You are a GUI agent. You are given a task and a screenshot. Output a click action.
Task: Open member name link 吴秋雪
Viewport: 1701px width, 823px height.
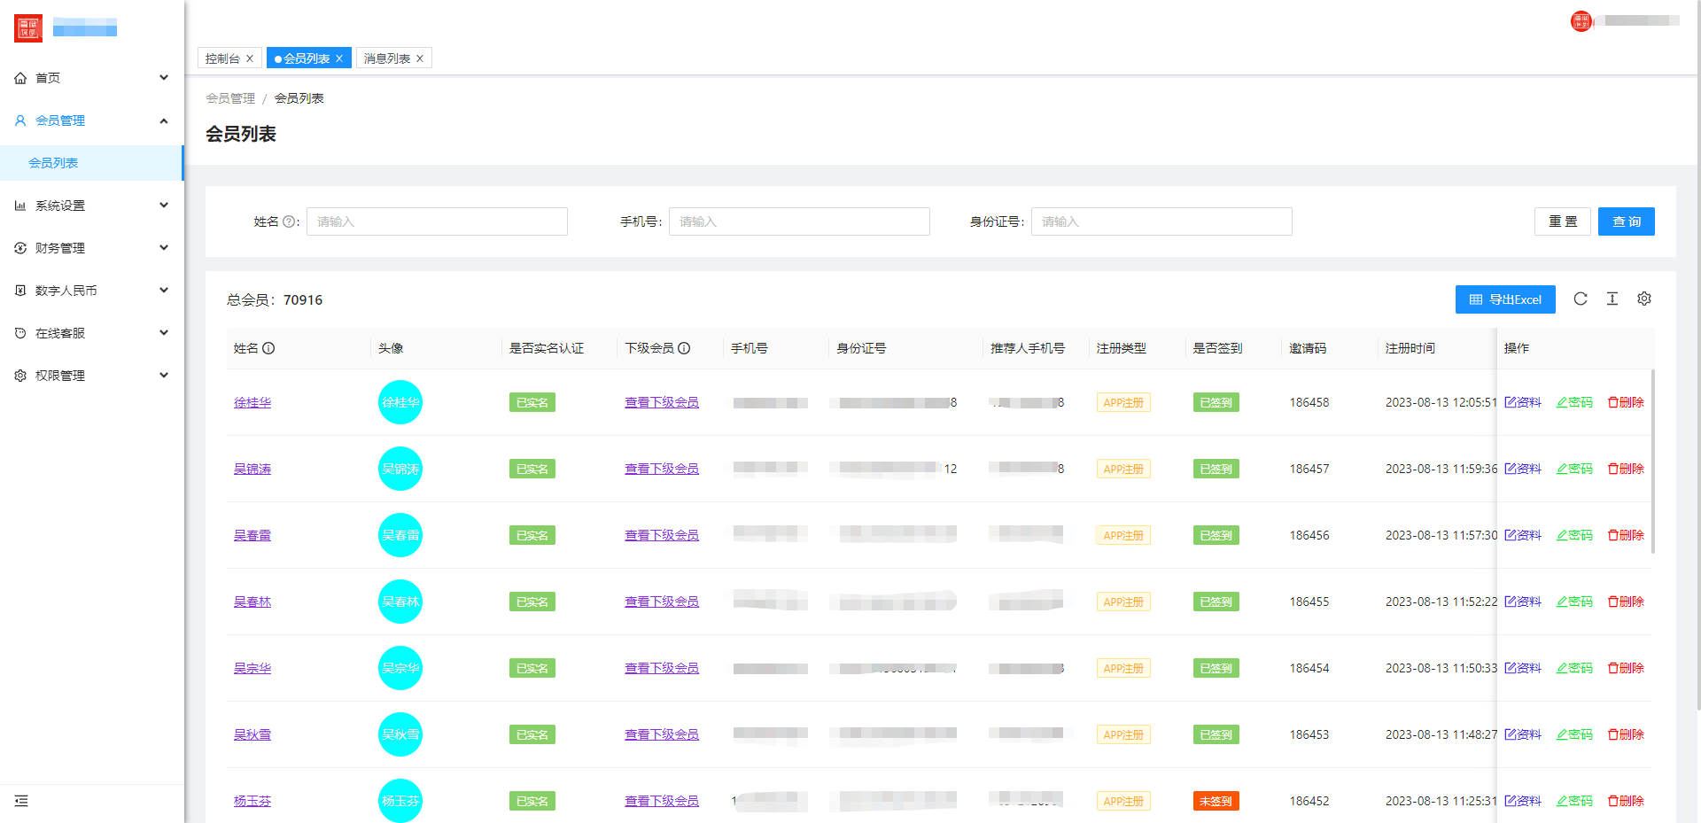(252, 734)
